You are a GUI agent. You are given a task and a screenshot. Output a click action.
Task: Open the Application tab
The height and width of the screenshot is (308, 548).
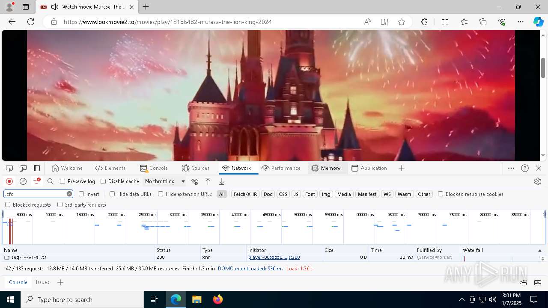tap(369, 168)
